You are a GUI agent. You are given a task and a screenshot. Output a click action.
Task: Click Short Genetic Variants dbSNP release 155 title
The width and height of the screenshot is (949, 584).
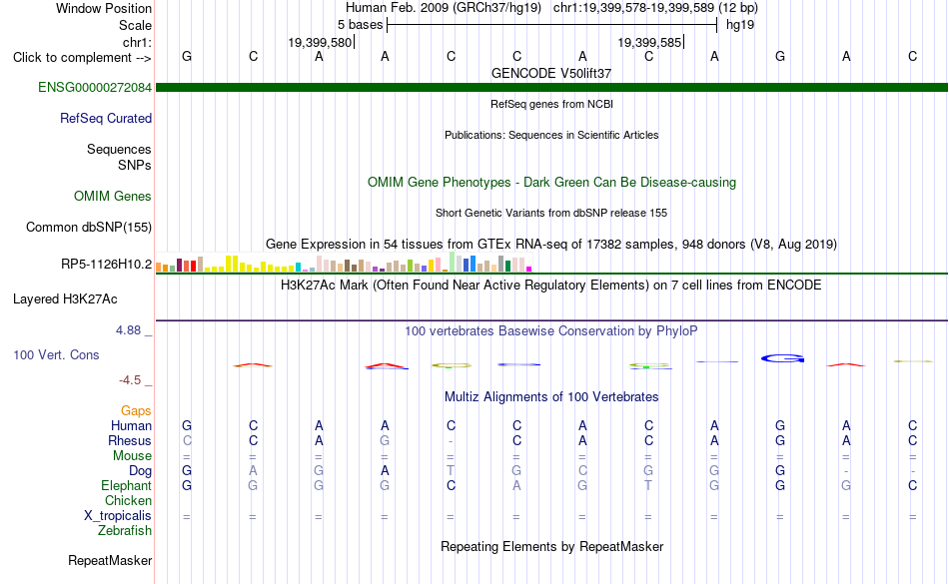click(550, 213)
